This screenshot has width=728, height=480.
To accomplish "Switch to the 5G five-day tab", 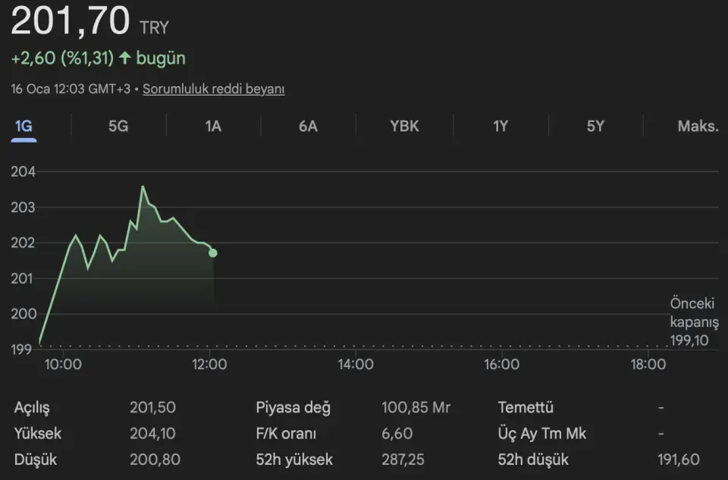I will 118,126.
